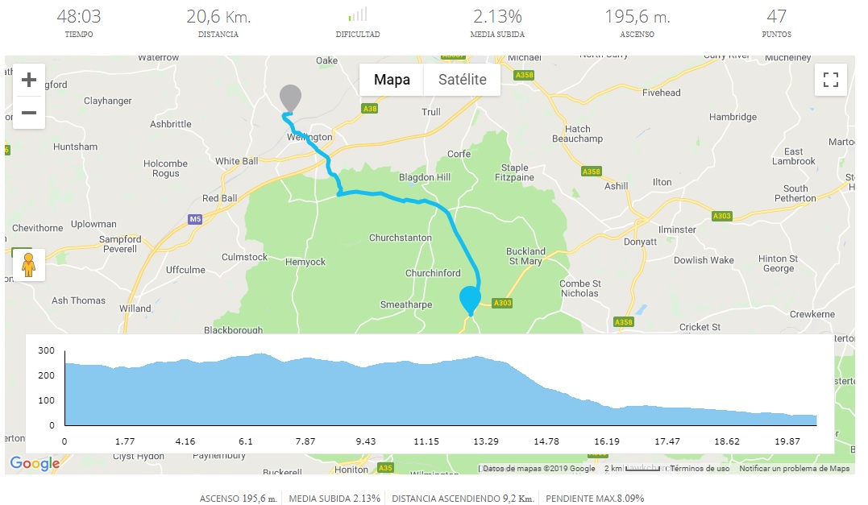Click the Google logo on map
The width and height of the screenshot is (868, 505).
(35, 463)
